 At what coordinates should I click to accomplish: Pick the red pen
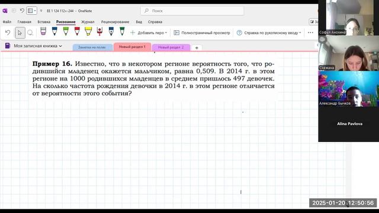77,31
